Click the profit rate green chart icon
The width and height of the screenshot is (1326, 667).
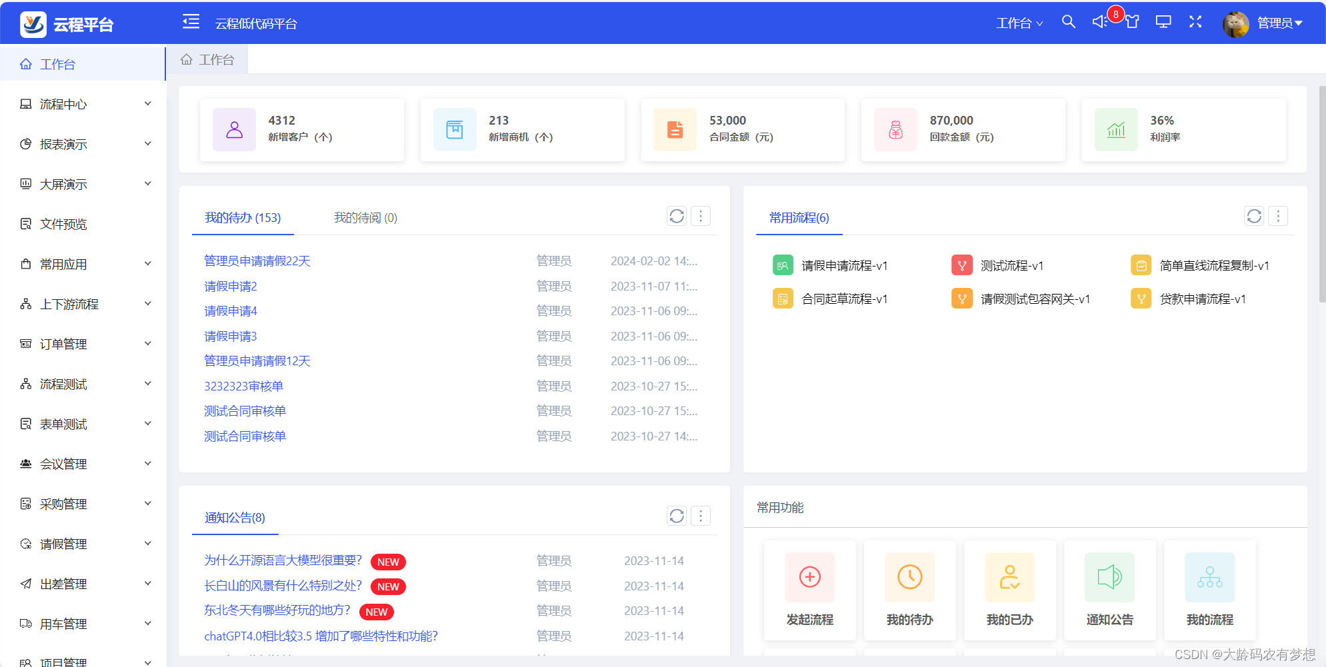tap(1117, 130)
